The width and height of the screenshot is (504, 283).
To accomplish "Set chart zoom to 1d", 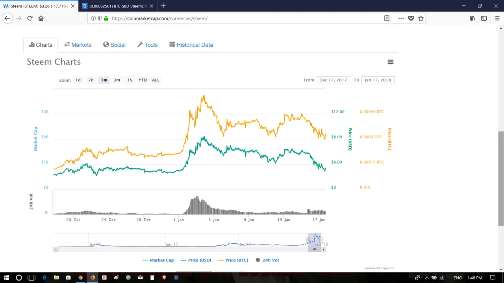I will 78,80.
